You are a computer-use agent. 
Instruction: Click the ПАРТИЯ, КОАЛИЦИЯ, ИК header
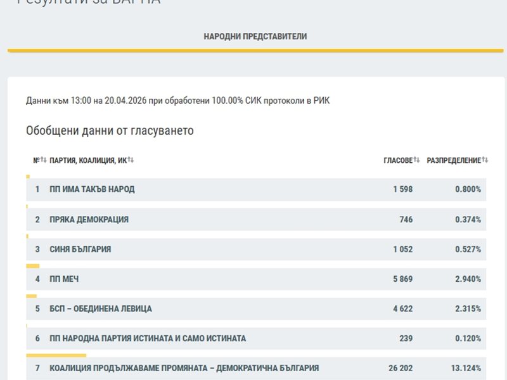coord(88,160)
